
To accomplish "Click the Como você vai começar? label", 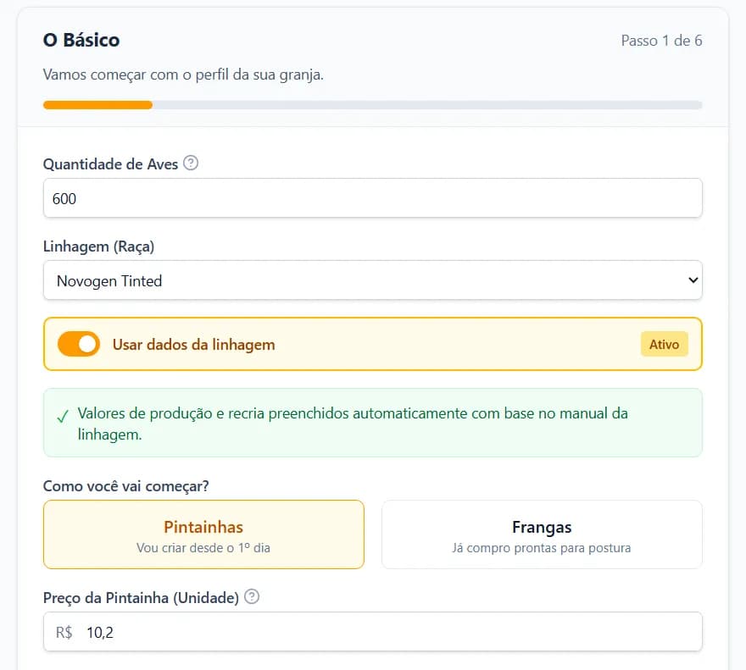I will tap(126, 486).
